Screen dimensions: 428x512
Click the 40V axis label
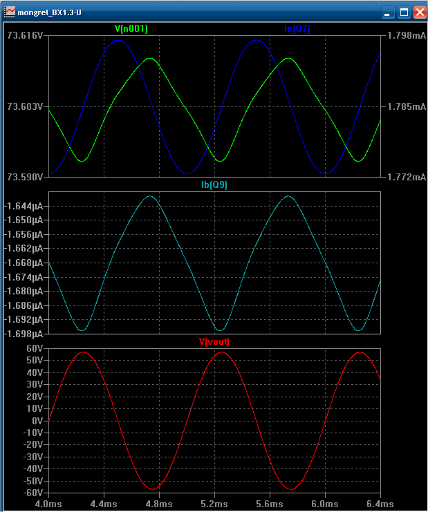tap(35, 373)
